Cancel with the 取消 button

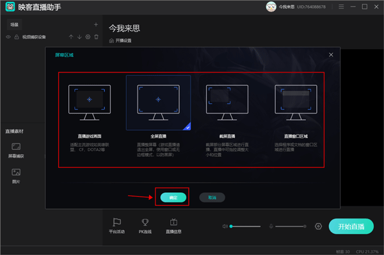pyautogui.click(x=212, y=197)
